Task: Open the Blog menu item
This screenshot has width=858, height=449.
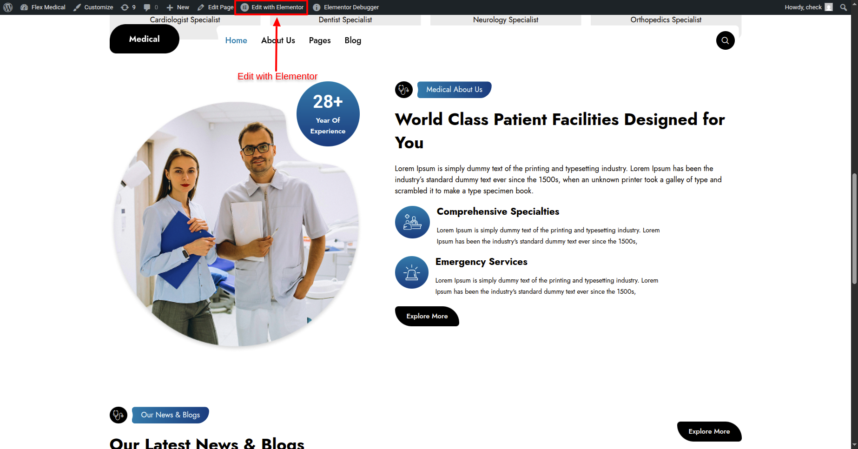Action: pyautogui.click(x=353, y=40)
